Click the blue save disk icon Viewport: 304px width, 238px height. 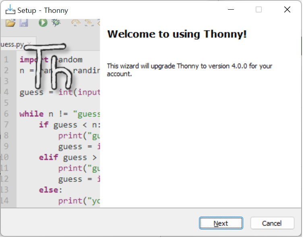[24, 23]
